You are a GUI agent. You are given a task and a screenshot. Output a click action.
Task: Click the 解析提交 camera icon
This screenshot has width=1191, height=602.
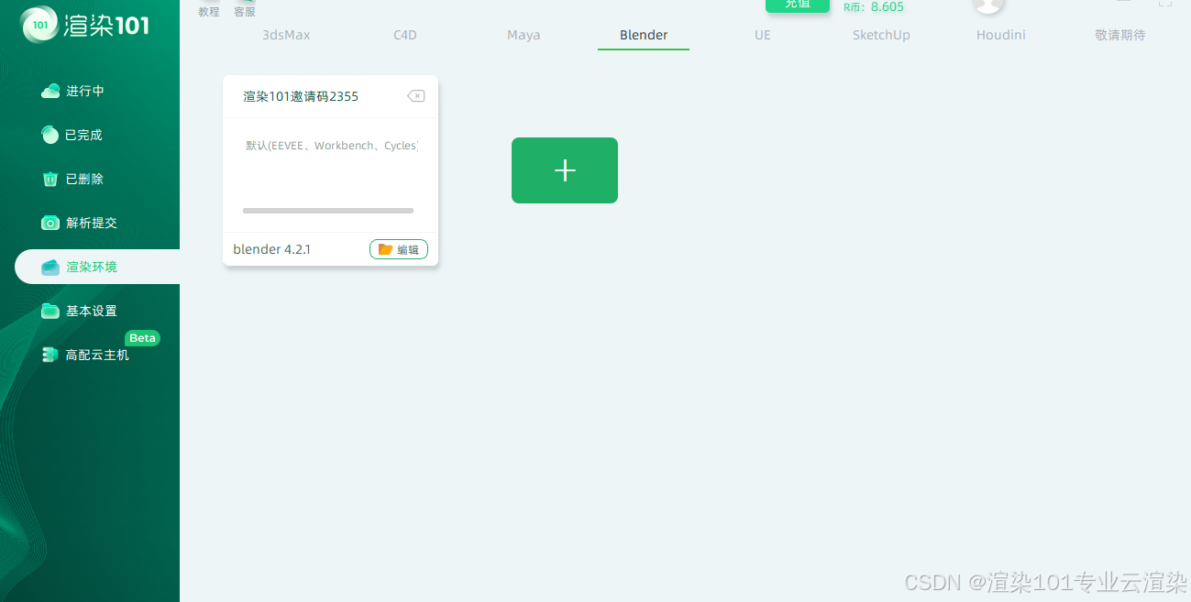tap(50, 223)
